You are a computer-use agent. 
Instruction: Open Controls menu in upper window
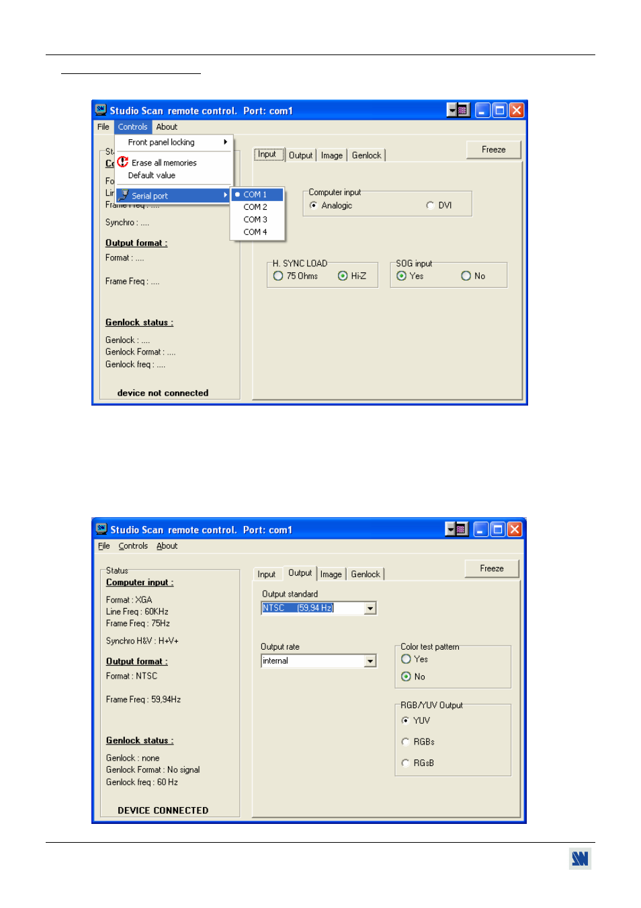click(133, 126)
